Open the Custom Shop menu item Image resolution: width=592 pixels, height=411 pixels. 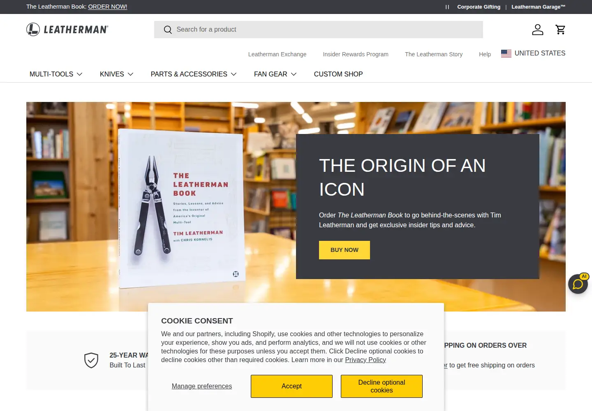338,74
